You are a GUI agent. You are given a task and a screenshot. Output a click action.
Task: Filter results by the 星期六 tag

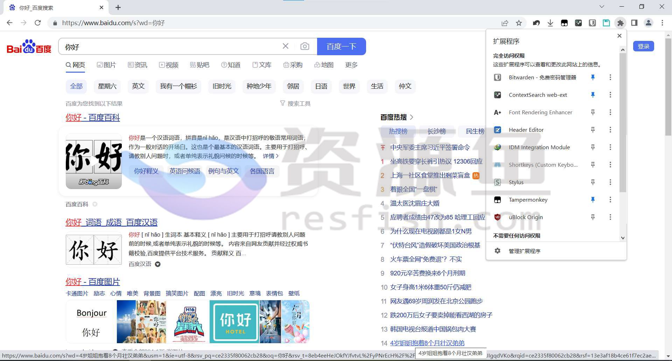(x=107, y=86)
